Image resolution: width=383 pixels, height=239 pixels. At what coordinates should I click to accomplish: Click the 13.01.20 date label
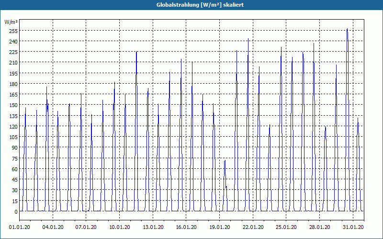click(x=153, y=227)
